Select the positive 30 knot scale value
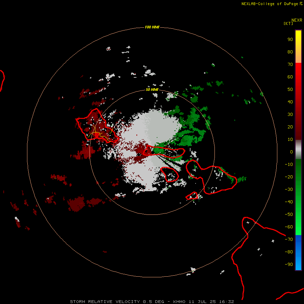The image size is (304, 304). point(290,115)
